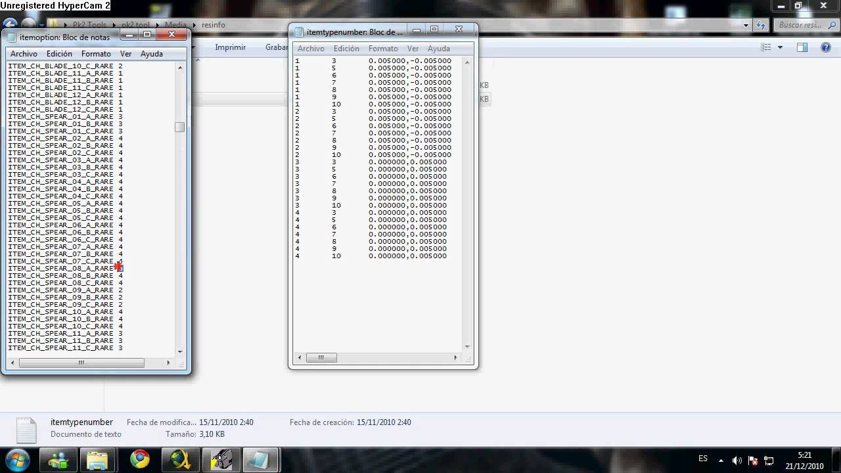The width and height of the screenshot is (841, 473).
Task: Click row 3 3 0.000000,0.005000
Action: pos(371,162)
